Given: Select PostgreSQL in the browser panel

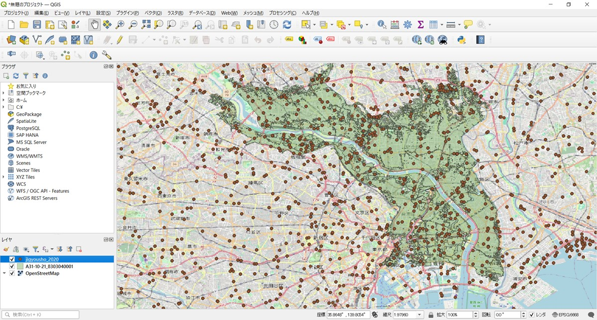Looking at the screenshot, I should [27, 128].
